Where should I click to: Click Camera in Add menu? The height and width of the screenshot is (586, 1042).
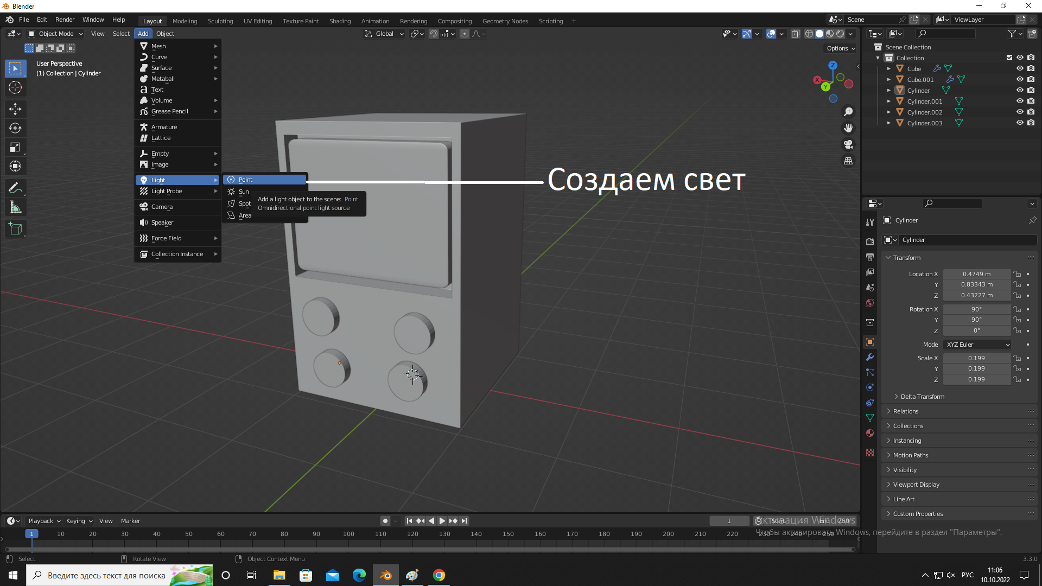[x=178, y=207]
